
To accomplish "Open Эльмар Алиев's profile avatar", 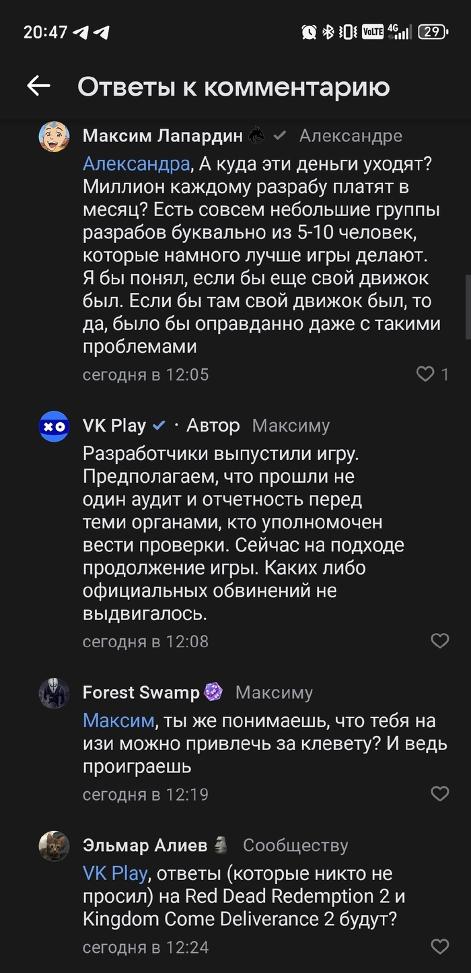I will click(54, 846).
